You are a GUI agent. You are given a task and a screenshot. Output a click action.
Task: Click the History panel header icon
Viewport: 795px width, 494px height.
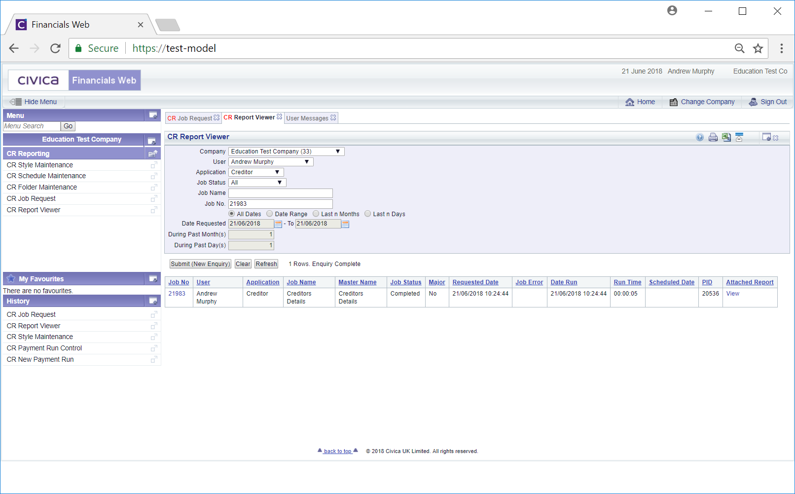[153, 301]
